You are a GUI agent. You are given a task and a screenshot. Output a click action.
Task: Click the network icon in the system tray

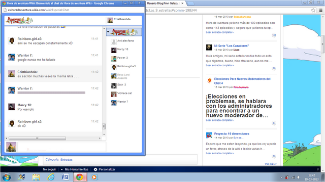[293, 177]
